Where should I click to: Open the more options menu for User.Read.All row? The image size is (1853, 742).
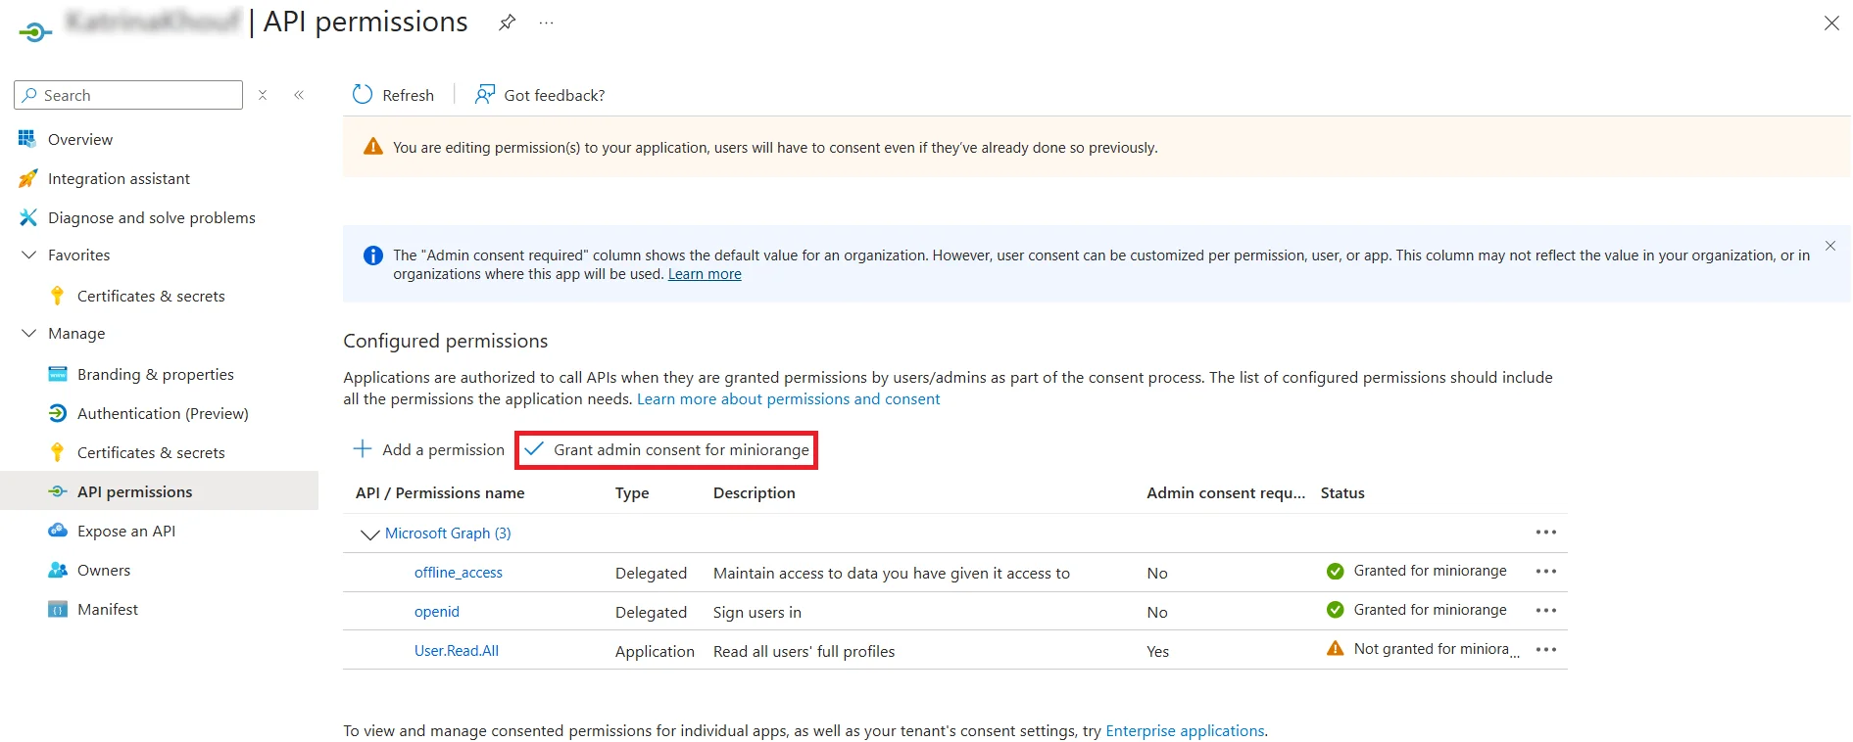coord(1546,649)
